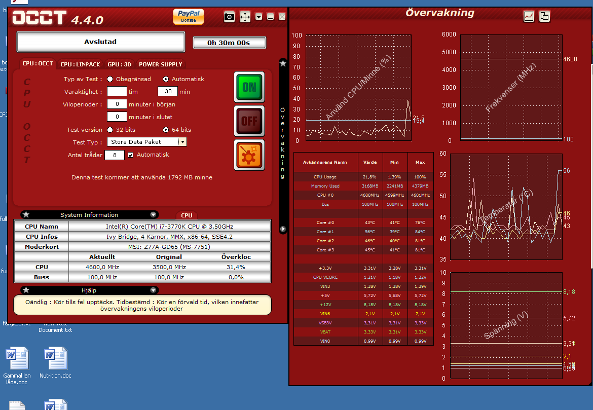Collapse the System Information section arrow

pos(153,214)
